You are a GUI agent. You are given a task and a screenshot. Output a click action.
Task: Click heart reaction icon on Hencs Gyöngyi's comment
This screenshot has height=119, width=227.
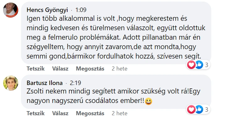point(191,65)
